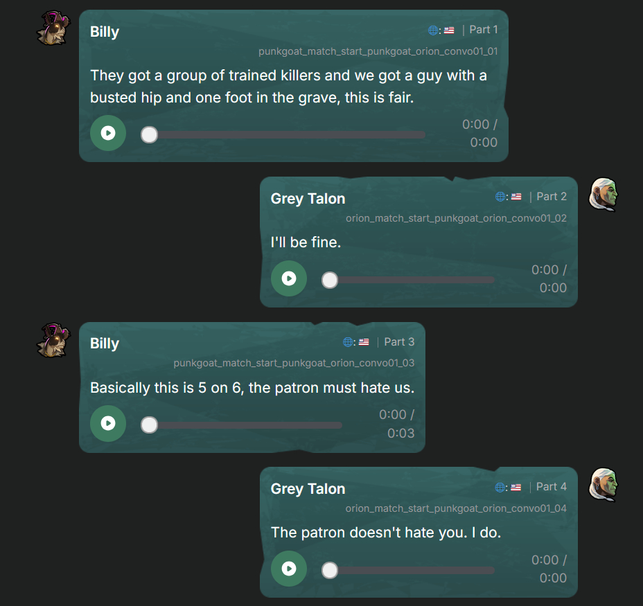
Task: Click the Part 4 audio progress track
Action: [x=412, y=570]
